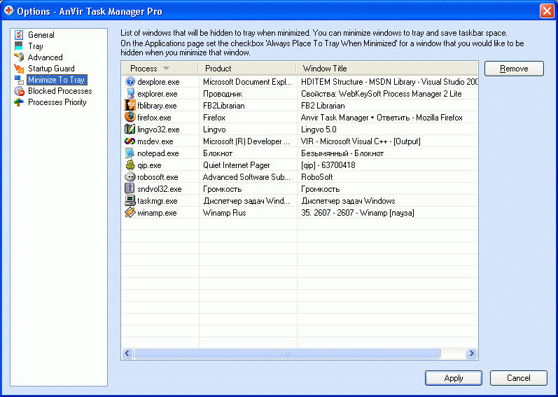
Task: Select the taskmgr.exe row
Action: [x=300, y=201]
